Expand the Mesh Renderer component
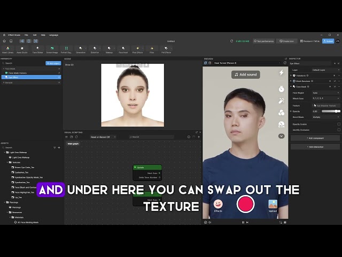Viewport: 342px width, 257px height. (x=291, y=81)
